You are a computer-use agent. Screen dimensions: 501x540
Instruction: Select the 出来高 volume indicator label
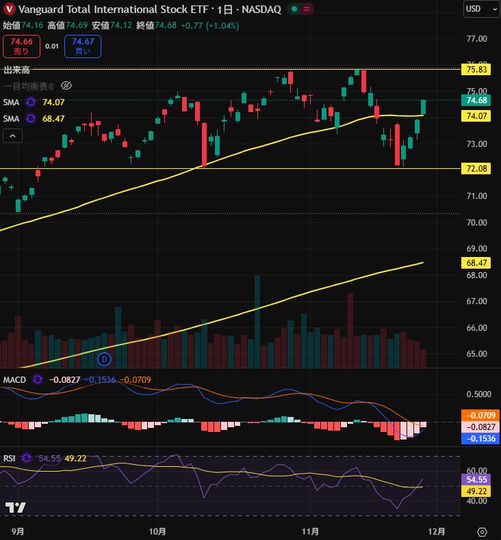(16, 70)
